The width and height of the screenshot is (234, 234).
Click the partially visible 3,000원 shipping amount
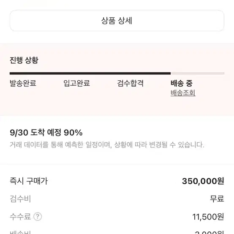[x=210, y=232]
